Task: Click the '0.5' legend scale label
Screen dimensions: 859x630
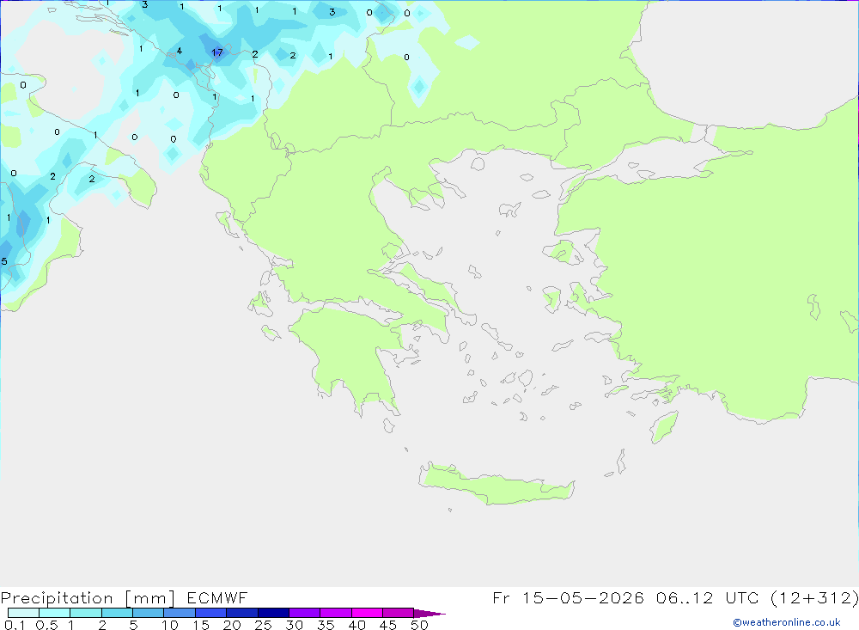Action: tap(47, 625)
